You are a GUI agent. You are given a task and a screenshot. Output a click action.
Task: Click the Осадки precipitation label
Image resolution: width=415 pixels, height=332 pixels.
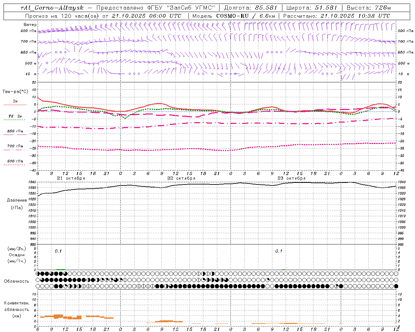pos(17,255)
